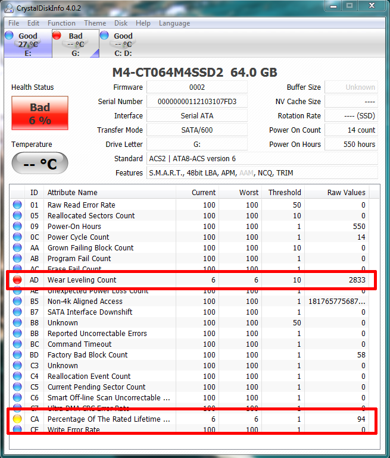Click raw value 181765775687... for Non-4k Aligned Access
Viewport: 390px width, 458px height.
point(337,301)
